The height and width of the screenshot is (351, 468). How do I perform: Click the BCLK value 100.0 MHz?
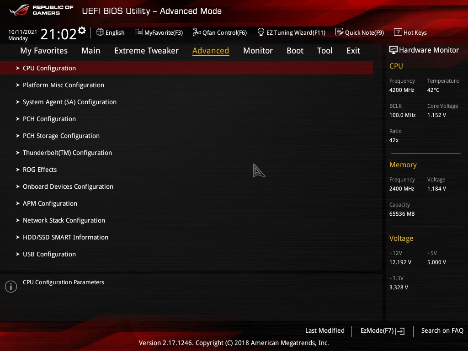click(x=402, y=115)
